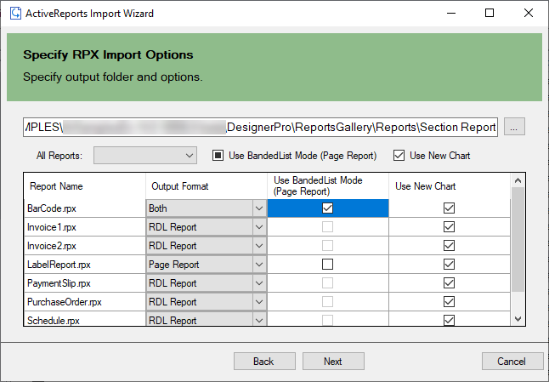Select the Schedule.rpx report name cell
This screenshot has width=549, height=382.
pyautogui.click(x=85, y=319)
